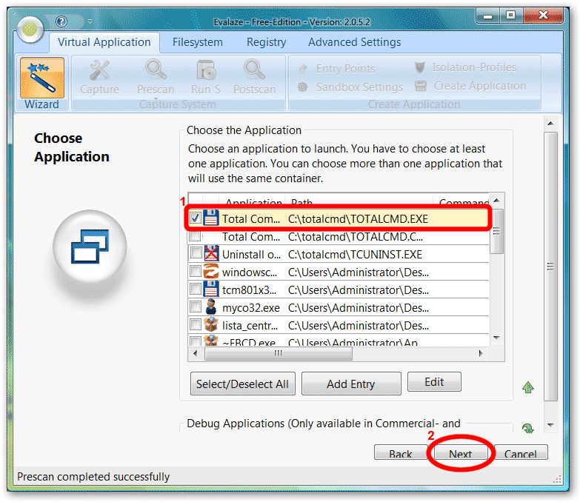The height and width of the screenshot is (502, 580).
Task: Open the help question mark icon
Action: pos(61,21)
